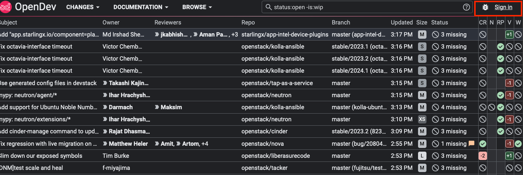Screen dimensions: 523x175
Task: Open the CHANGES dropdown menu
Action: pyautogui.click(x=83, y=7)
